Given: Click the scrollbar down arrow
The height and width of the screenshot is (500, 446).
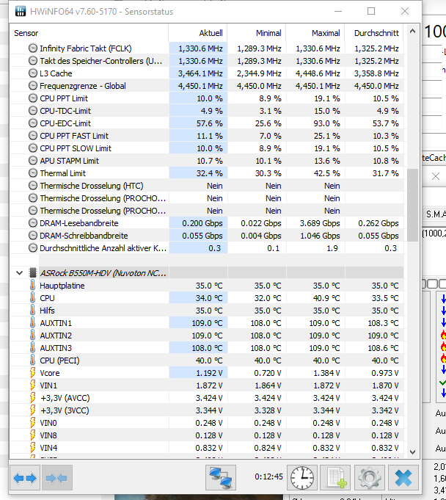Looking at the screenshot, I should click(x=412, y=452).
